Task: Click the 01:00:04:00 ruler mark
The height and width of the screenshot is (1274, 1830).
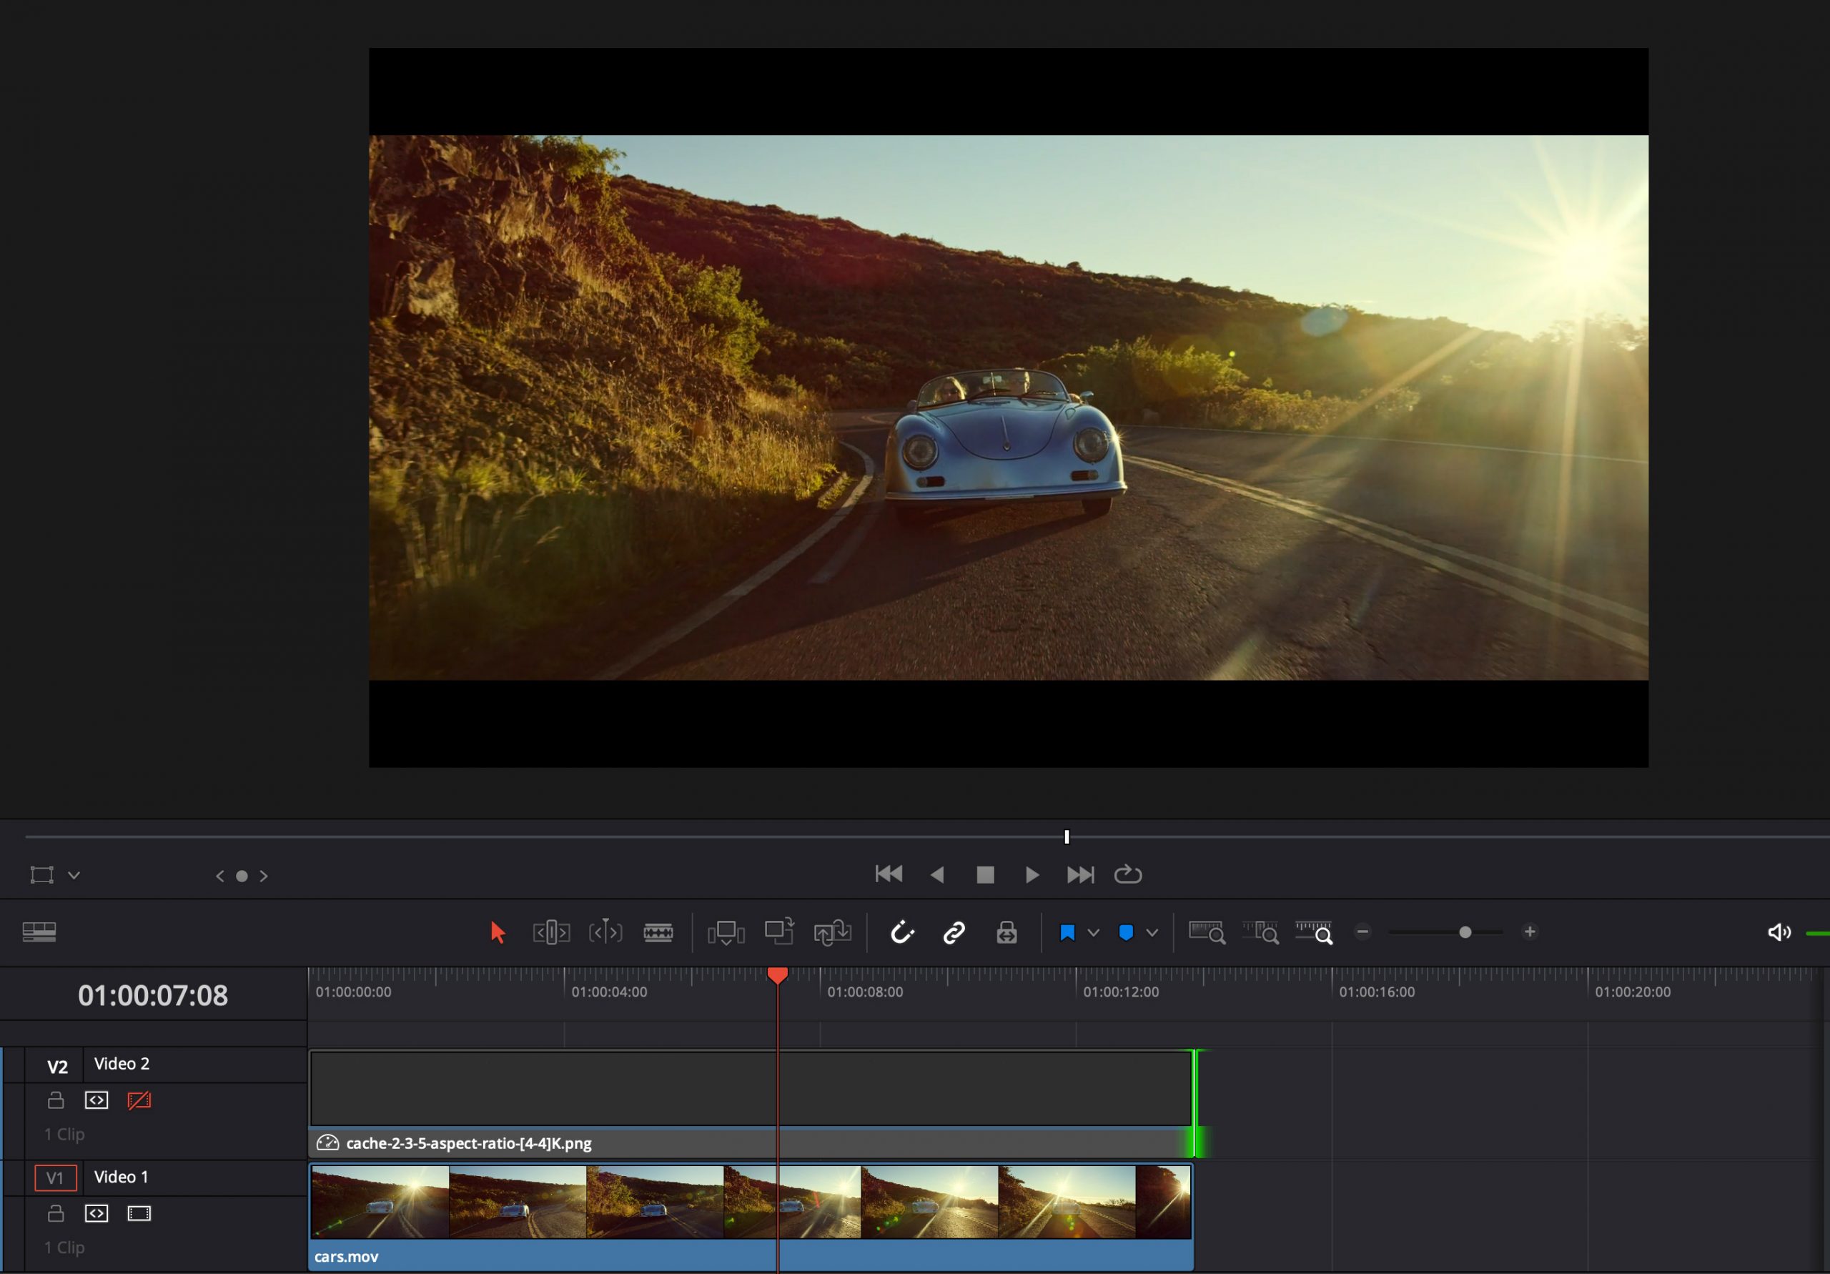Action: (x=609, y=992)
